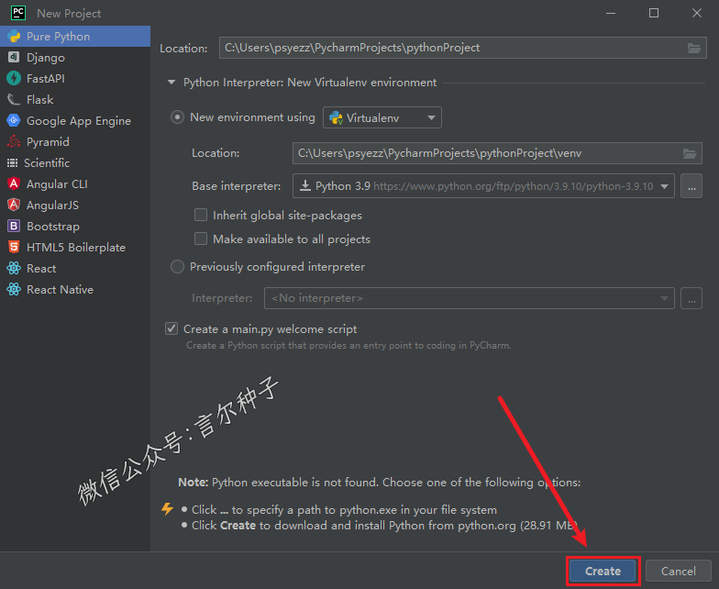Click ellipsis button beside Interpreter field
This screenshot has width=719, height=589.
(x=691, y=298)
